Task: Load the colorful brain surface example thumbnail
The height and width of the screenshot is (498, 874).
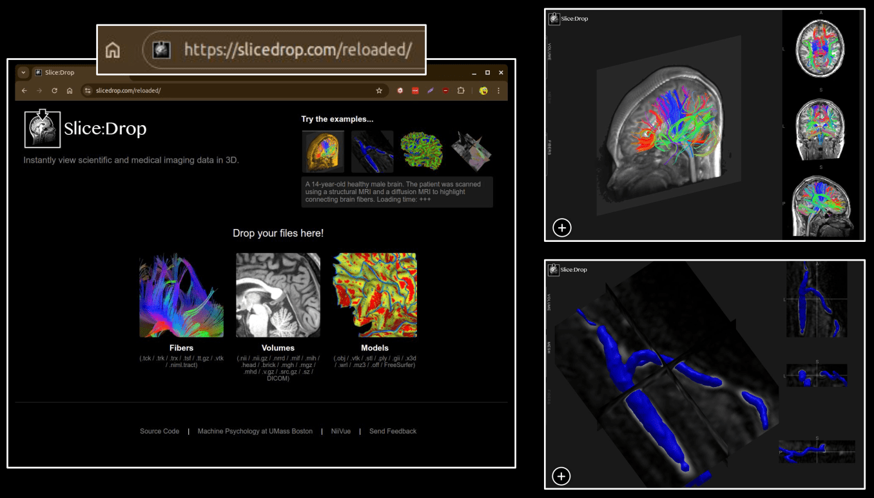Action: pos(422,152)
